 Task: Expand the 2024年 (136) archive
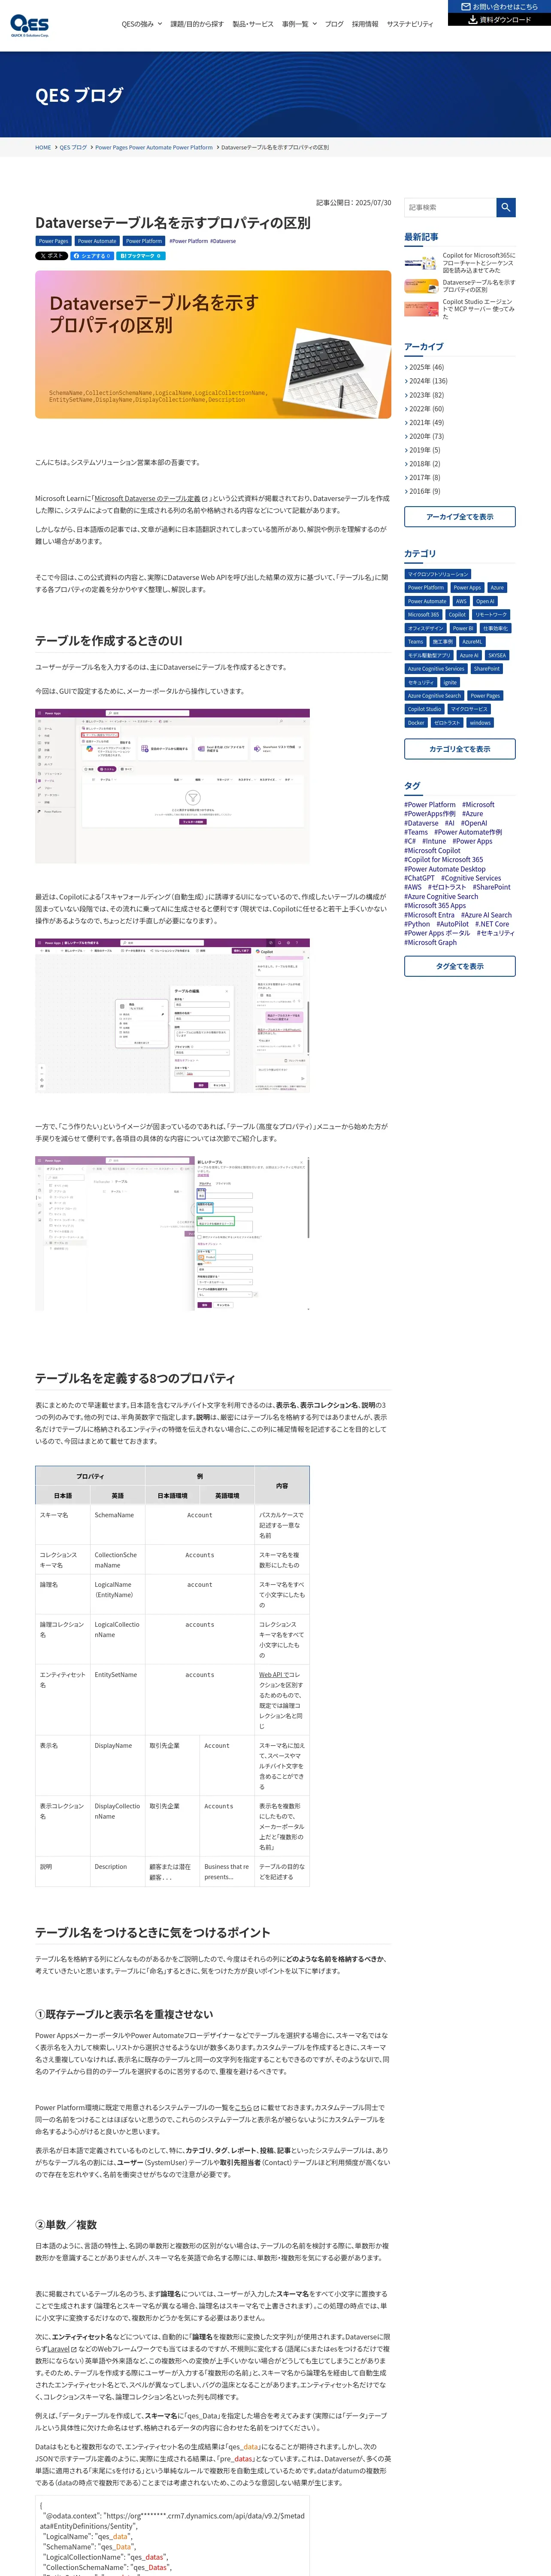[428, 381]
